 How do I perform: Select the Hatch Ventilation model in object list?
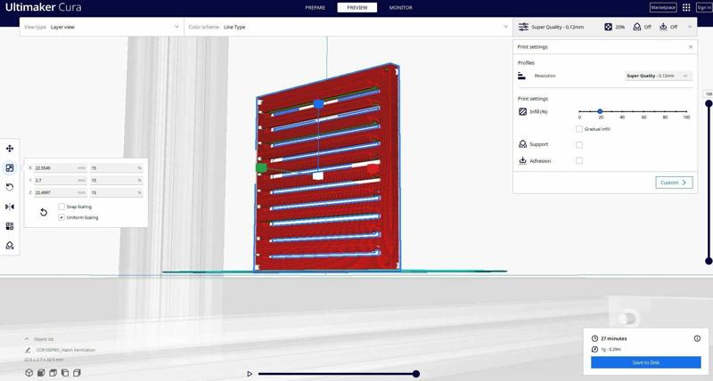(65, 350)
